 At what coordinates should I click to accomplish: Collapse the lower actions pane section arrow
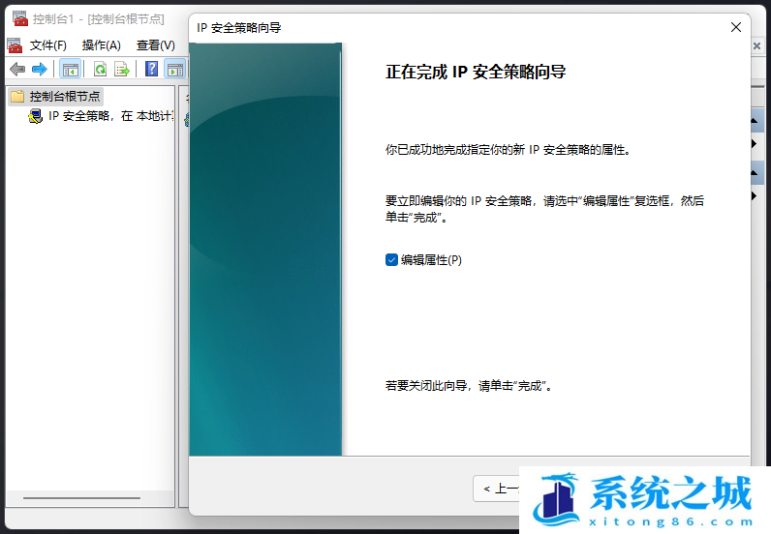[x=754, y=173]
